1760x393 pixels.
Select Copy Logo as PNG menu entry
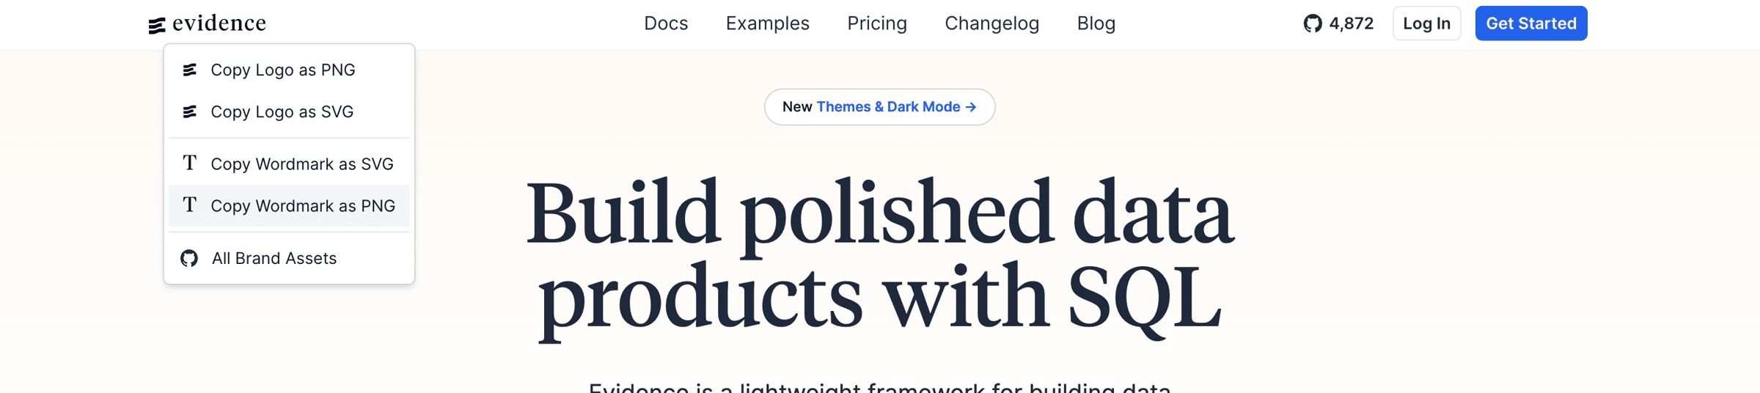(289, 70)
